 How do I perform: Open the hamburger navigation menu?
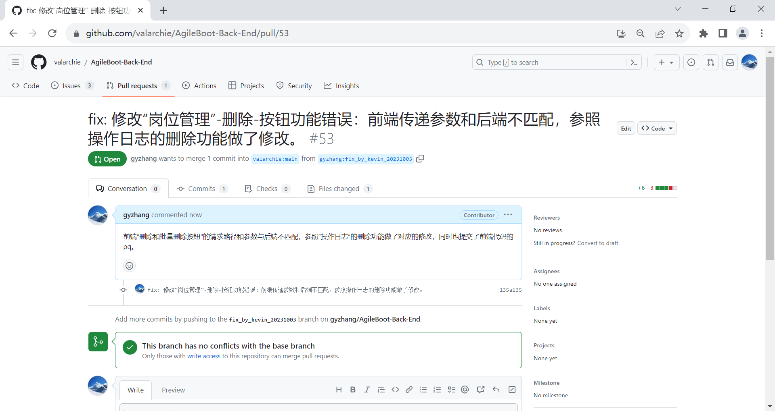[x=15, y=62]
